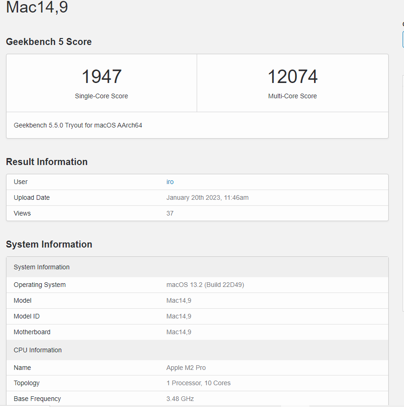Select the views count 37
The width and height of the screenshot is (404, 407).
point(170,213)
